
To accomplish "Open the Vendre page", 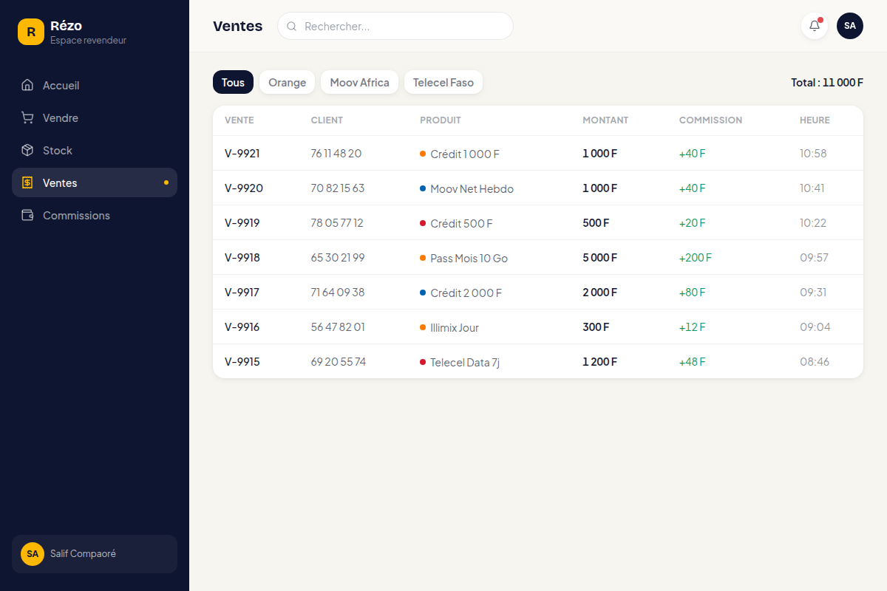I will (95, 117).
